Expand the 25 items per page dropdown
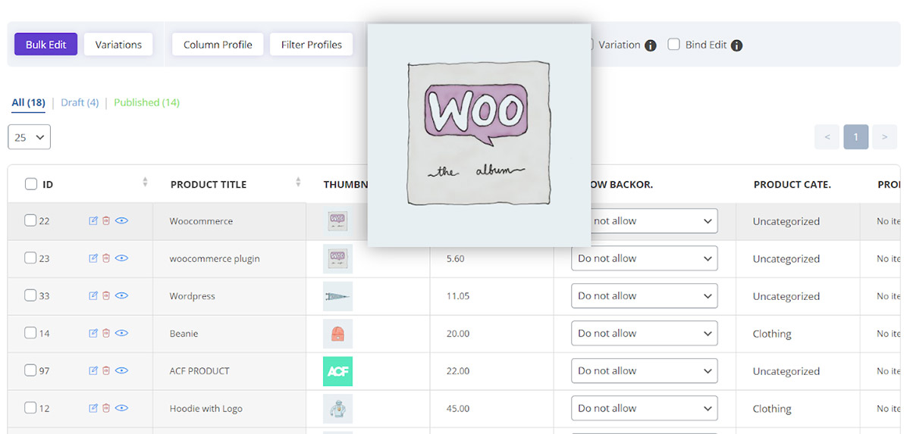This screenshot has height=434, width=910. click(29, 137)
